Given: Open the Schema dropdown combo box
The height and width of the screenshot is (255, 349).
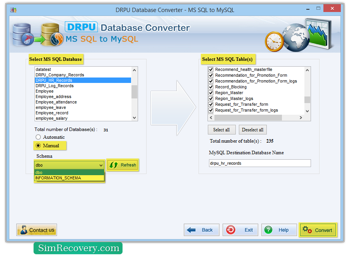Looking at the screenshot, I should [x=69, y=165].
